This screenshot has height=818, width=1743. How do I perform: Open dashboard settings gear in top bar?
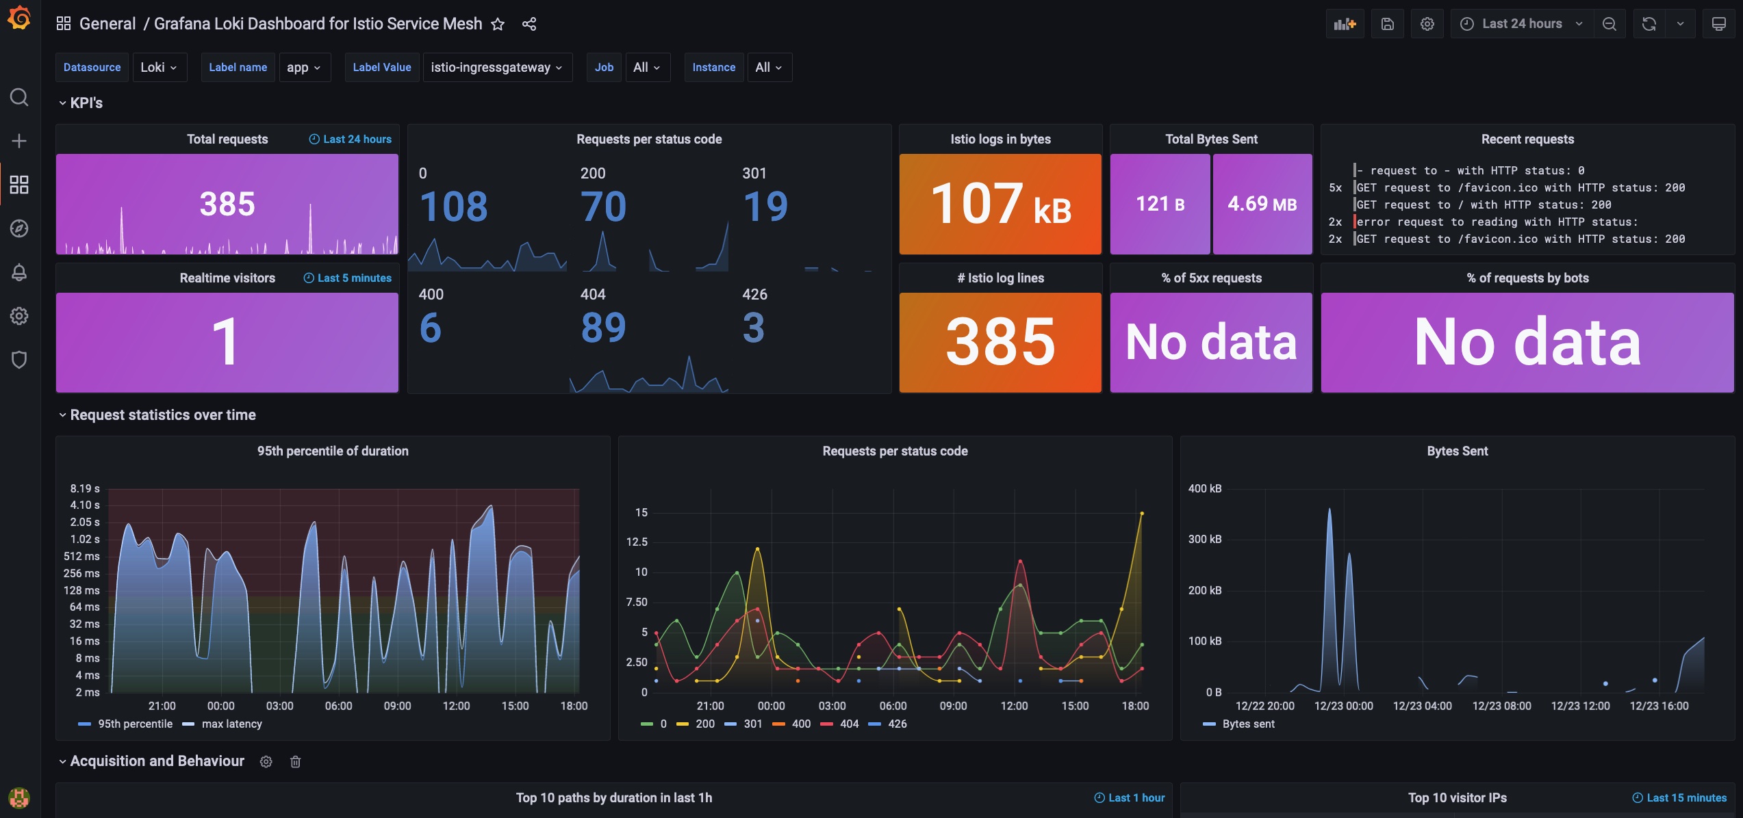coord(1427,24)
